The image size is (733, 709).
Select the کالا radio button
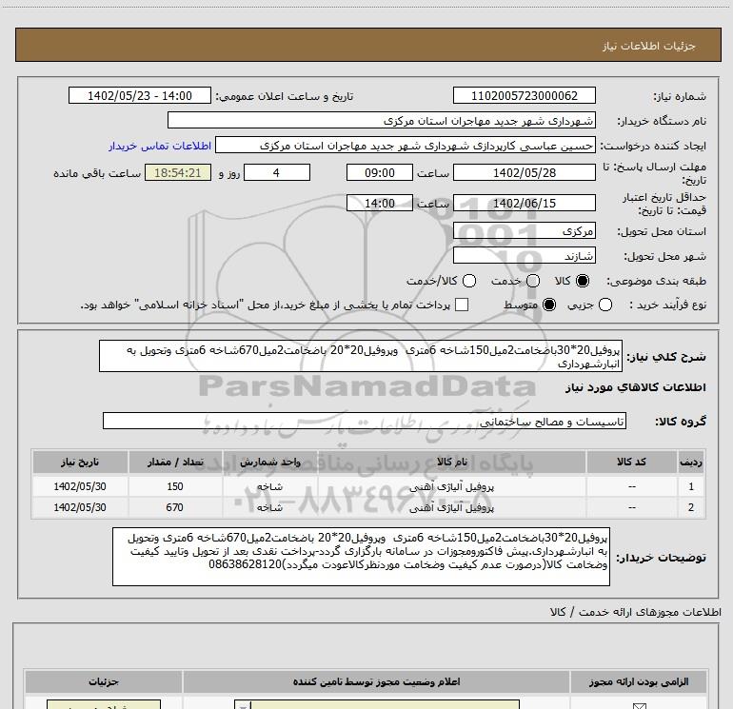pyautogui.click(x=583, y=281)
